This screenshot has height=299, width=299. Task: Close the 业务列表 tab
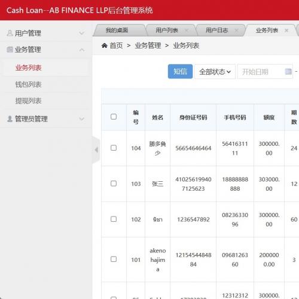tap(286, 30)
